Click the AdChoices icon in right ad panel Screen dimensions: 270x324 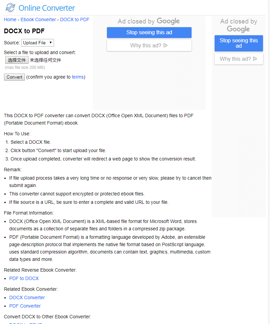[255, 59]
